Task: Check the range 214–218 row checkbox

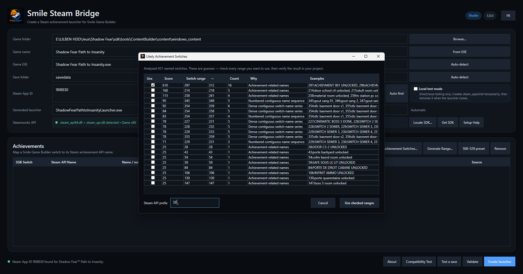Action: [x=153, y=90]
